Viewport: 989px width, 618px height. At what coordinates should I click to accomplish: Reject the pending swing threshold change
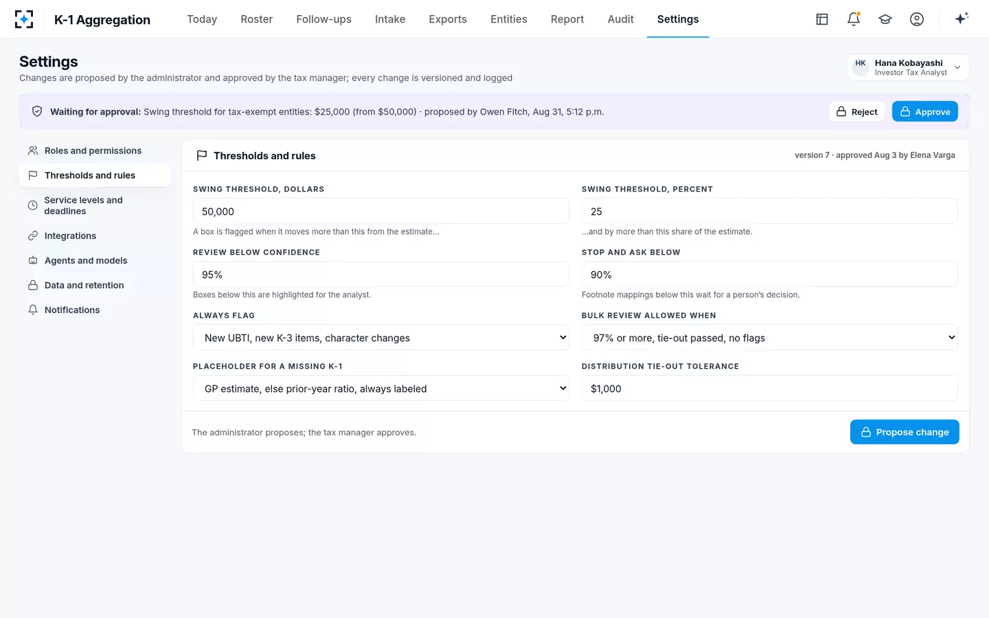[857, 112]
